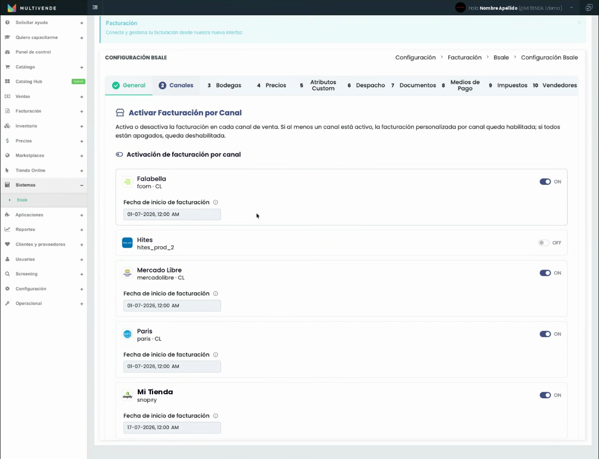This screenshot has height=459, width=599.
Task: Click the Solicitar ayuda question icon
Action: (7, 22)
